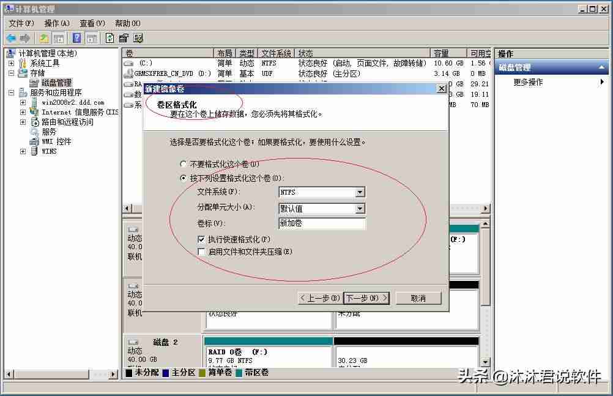Click the black 未分配 legend swatch

tap(129, 373)
